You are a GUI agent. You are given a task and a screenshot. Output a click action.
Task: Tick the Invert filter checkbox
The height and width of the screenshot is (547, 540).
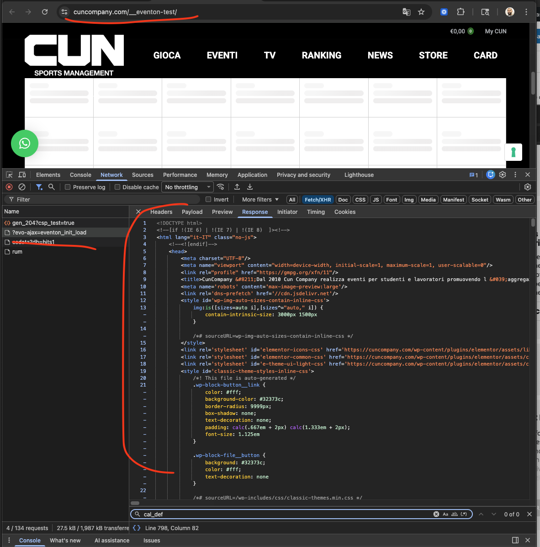[208, 199]
